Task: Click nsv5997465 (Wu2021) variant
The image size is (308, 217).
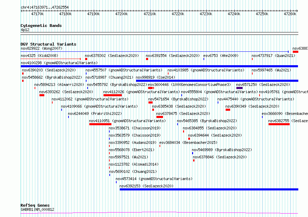Action: pyautogui.click(x=271, y=70)
